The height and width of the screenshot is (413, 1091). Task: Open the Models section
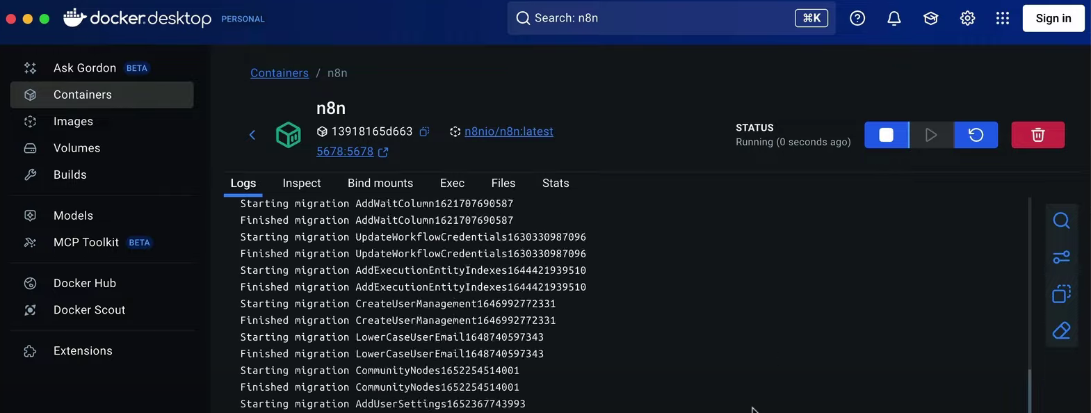point(102,216)
